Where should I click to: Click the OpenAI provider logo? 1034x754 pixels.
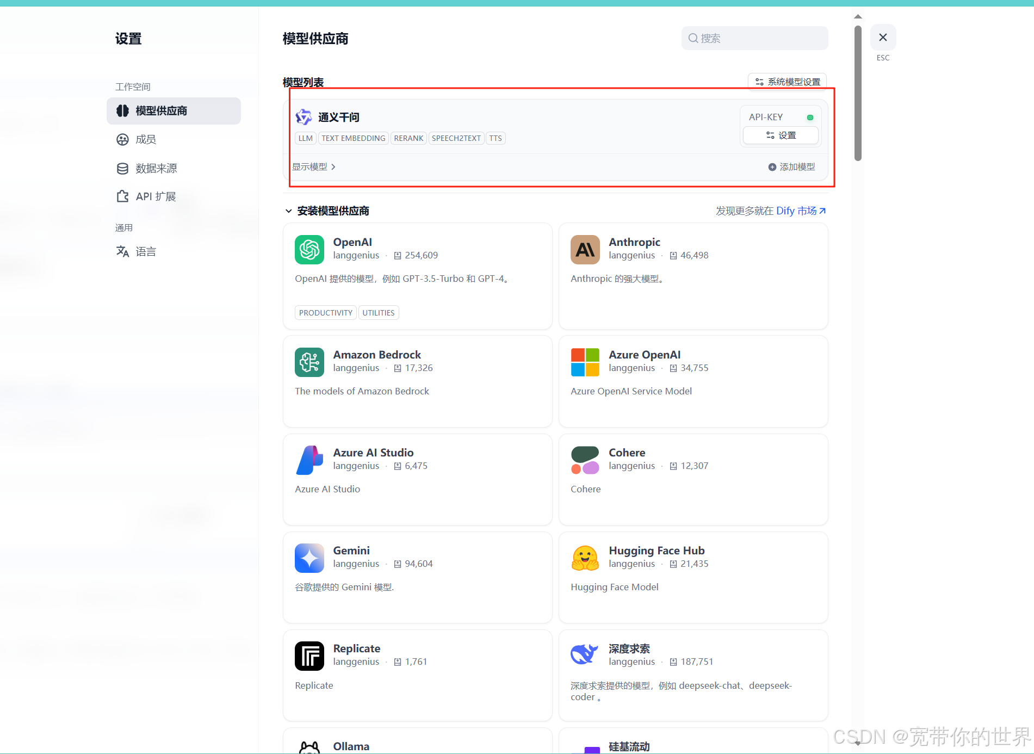309,250
